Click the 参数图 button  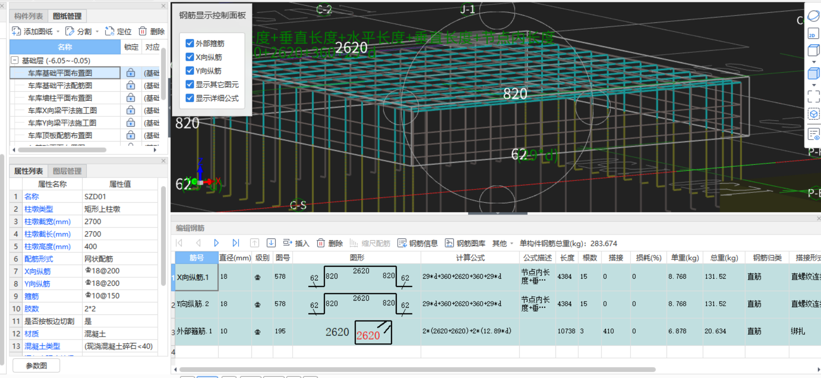[x=36, y=366]
